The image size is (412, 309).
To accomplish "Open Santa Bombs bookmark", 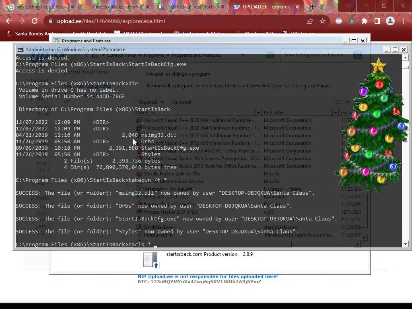I will pyautogui.click(x=31, y=34).
